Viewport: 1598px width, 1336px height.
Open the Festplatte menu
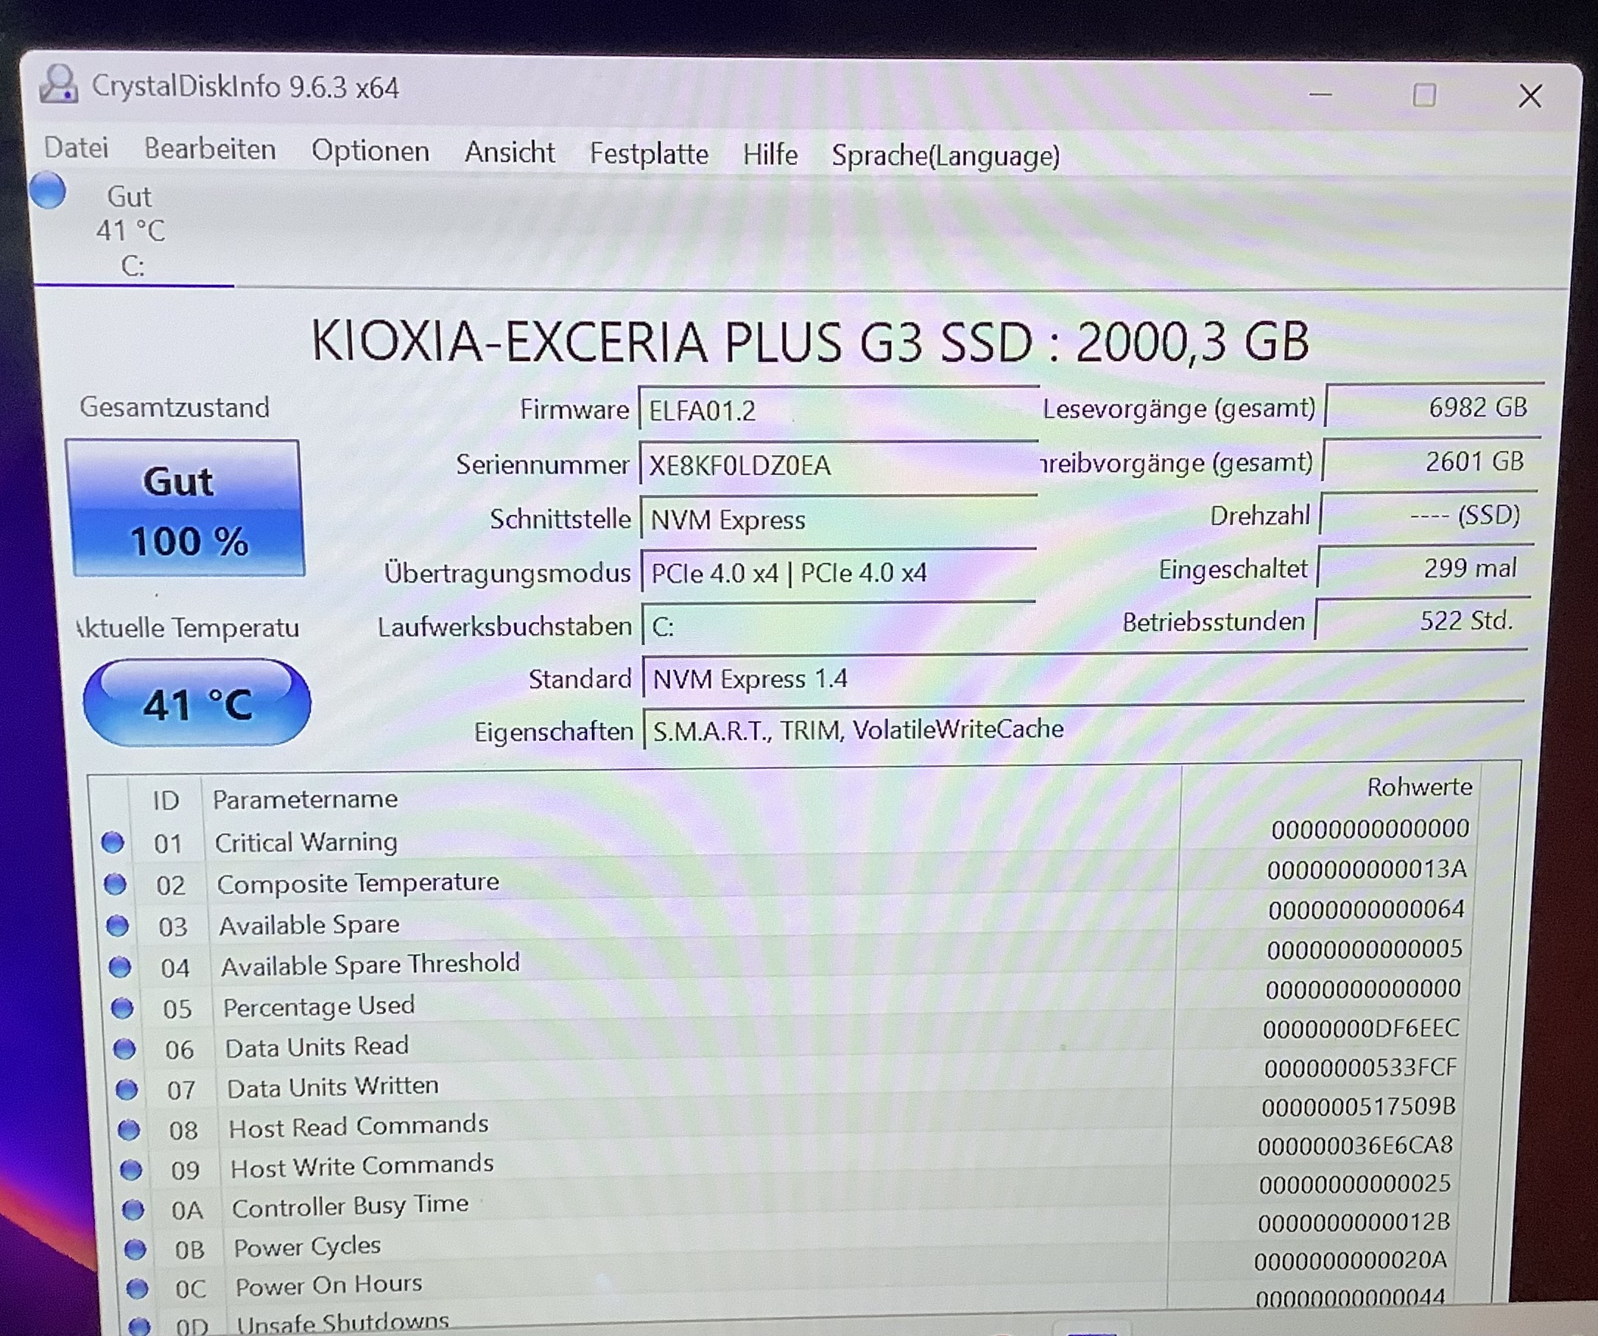648,154
